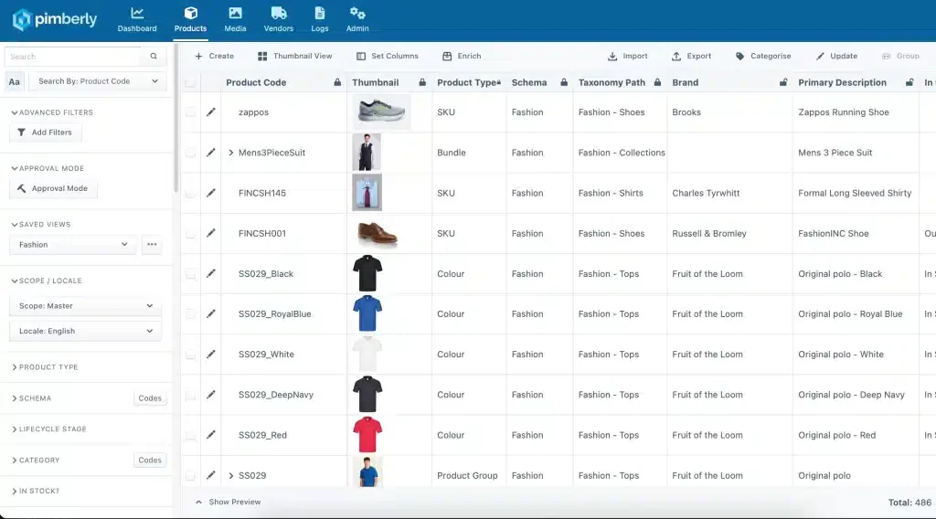
Task: Open the Admin section
Action: click(357, 20)
